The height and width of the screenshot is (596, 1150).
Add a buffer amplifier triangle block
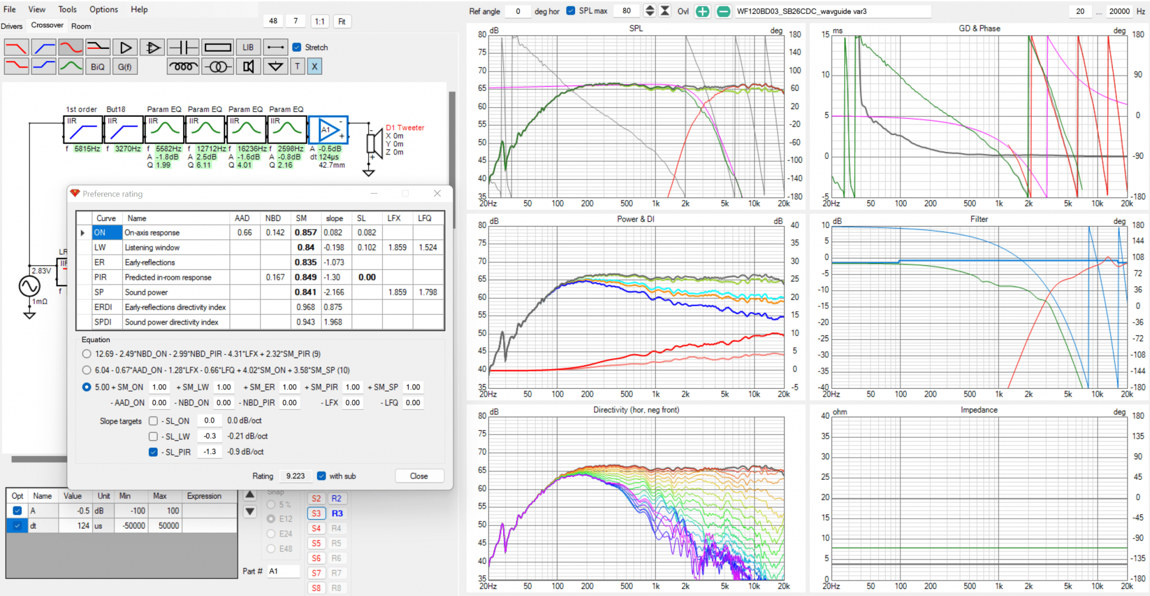click(125, 47)
